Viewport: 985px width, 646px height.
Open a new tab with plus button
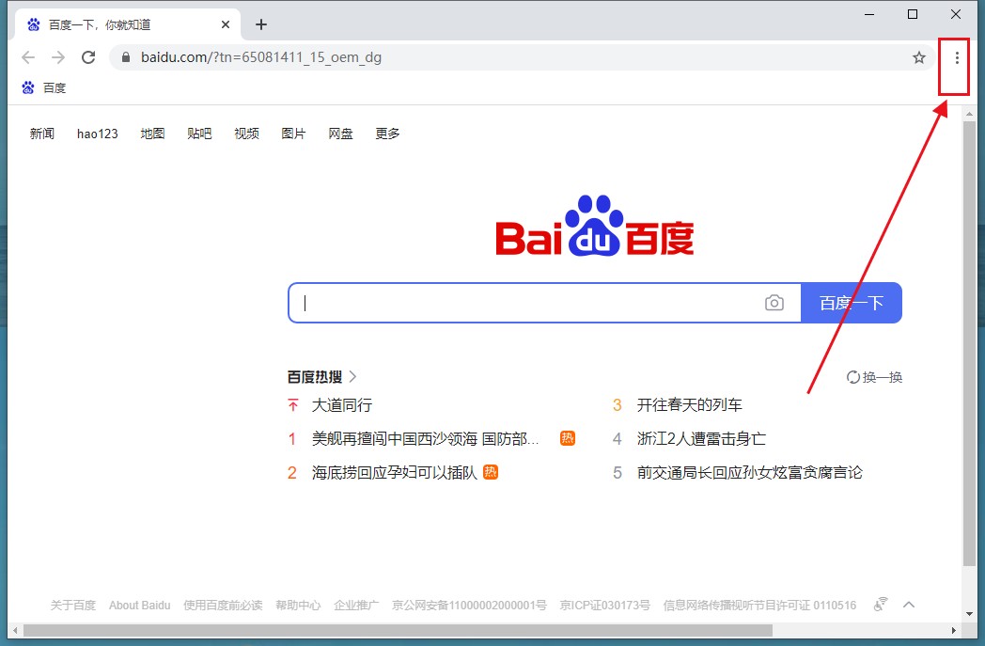261,24
